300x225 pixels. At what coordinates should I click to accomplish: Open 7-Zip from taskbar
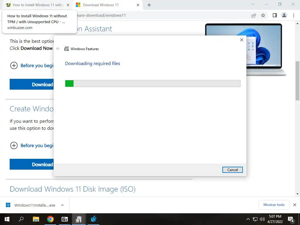coord(65,219)
